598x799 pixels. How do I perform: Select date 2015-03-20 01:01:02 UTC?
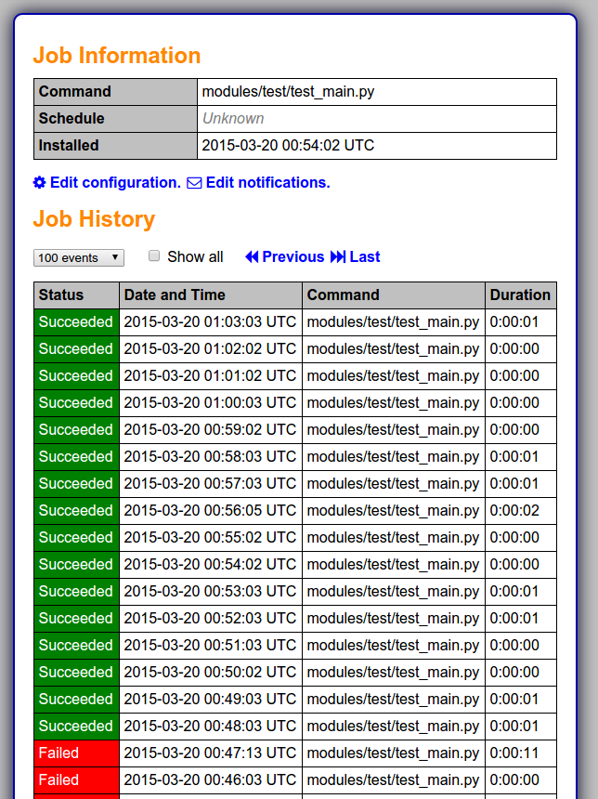point(210,376)
